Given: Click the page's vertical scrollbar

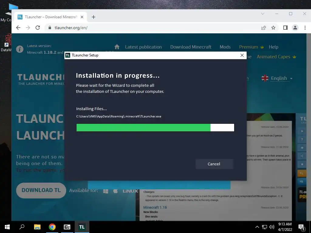Looking at the screenshot, I should [x=309, y=127].
